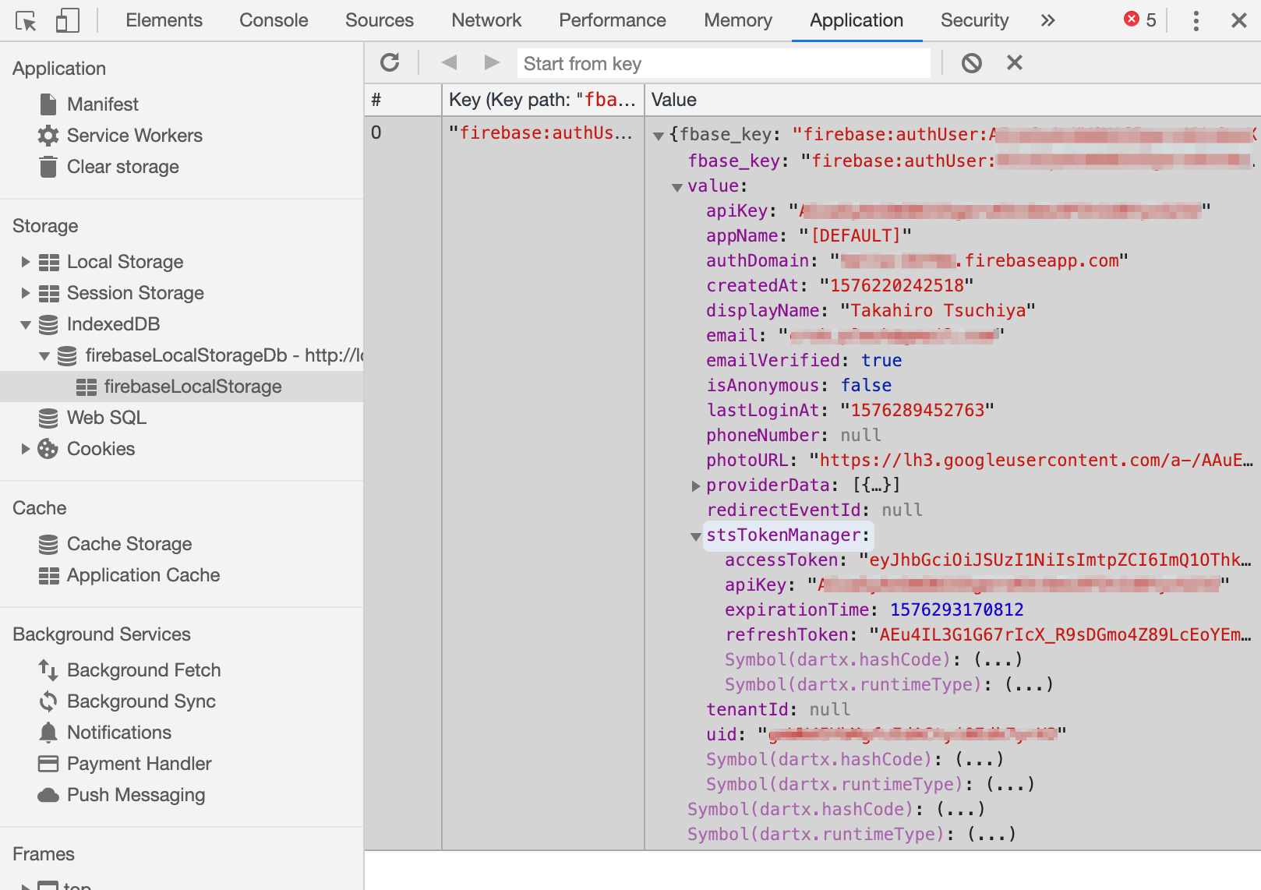Click the displayName Takahiro Tsuchiya value
The width and height of the screenshot is (1261, 890).
point(938,310)
